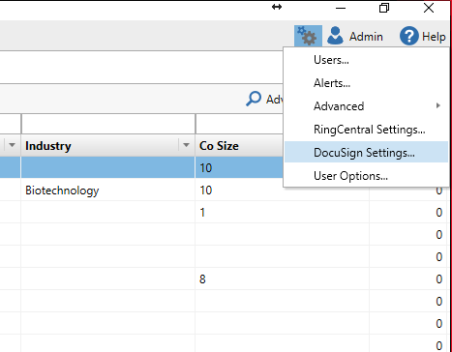Open RingCentral Settings...

[366, 130]
